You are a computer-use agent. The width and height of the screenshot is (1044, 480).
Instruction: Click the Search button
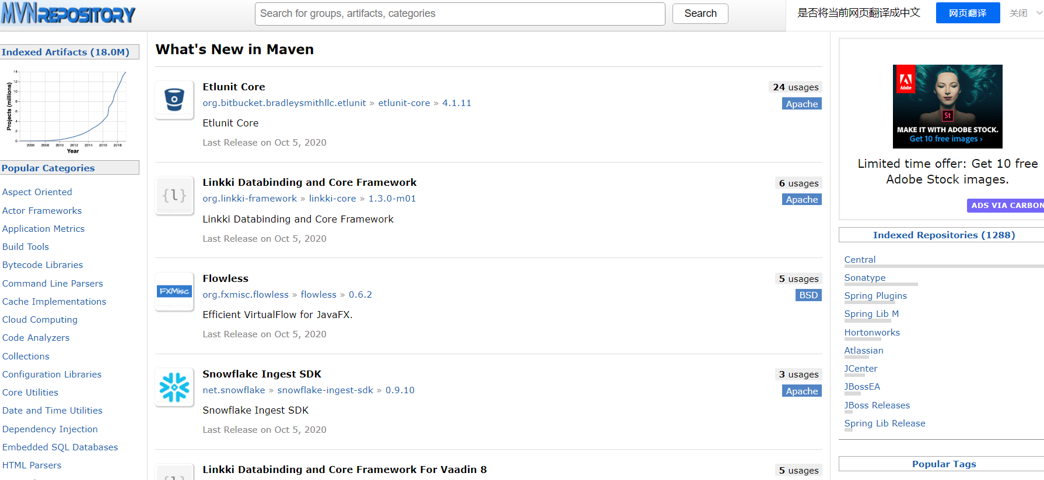[700, 13]
